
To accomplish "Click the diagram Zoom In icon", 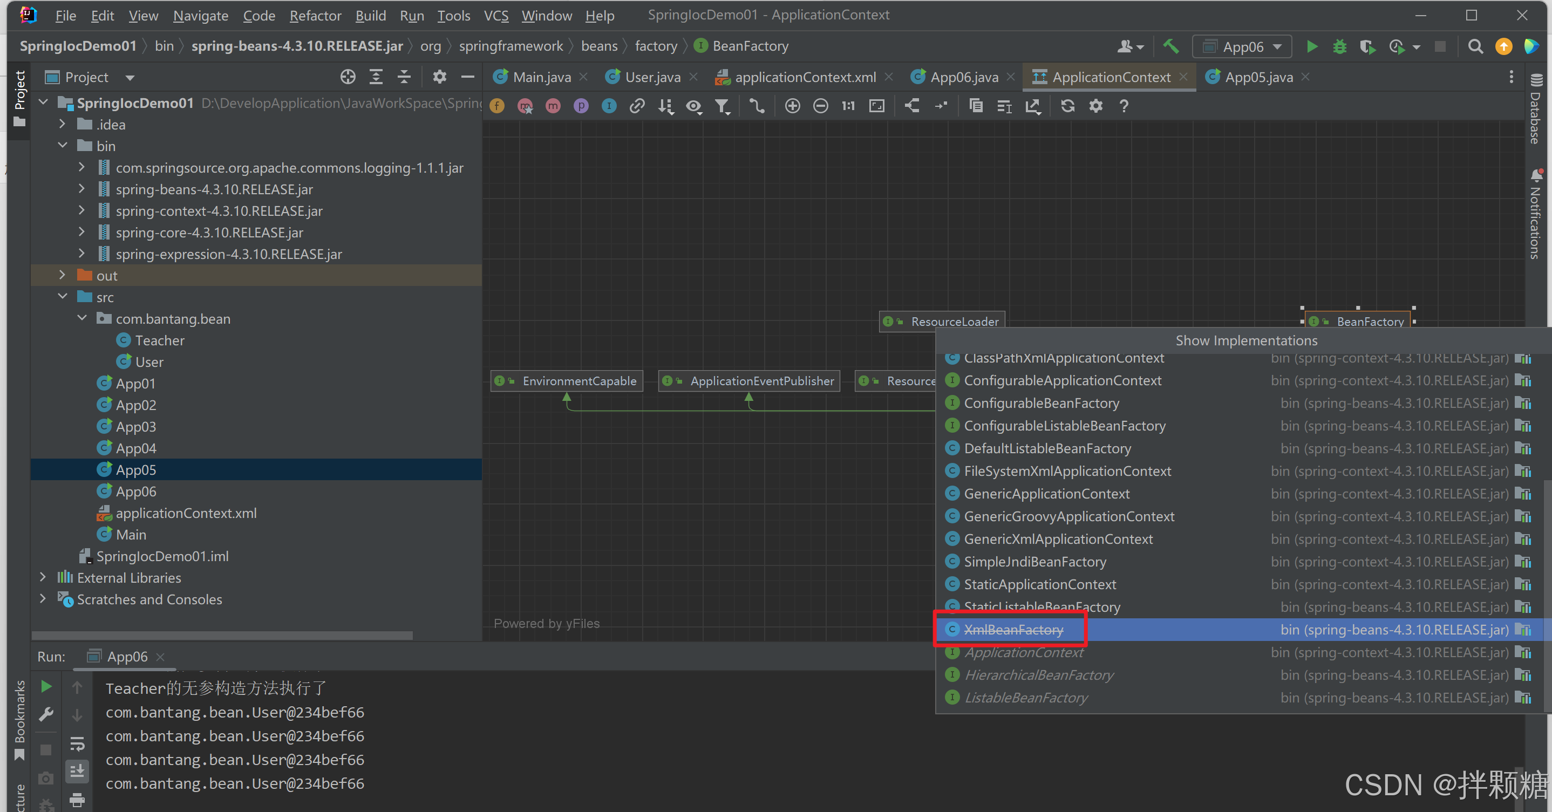I will pos(792,106).
